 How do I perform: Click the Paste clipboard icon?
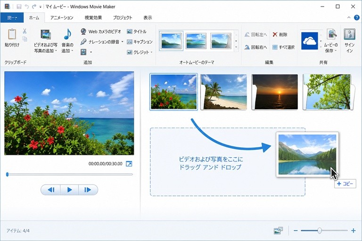coord(12,34)
